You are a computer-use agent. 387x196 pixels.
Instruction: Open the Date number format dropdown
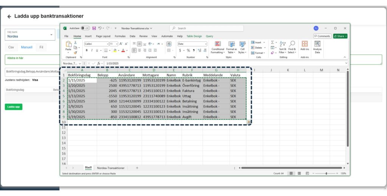pyautogui.click(x=206, y=44)
